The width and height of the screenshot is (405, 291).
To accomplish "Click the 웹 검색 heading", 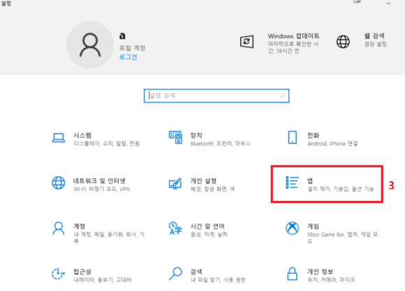I will (x=374, y=36).
